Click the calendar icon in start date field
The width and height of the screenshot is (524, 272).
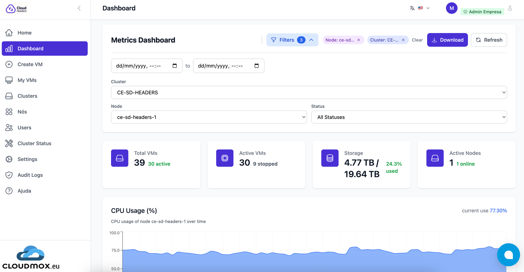point(175,66)
